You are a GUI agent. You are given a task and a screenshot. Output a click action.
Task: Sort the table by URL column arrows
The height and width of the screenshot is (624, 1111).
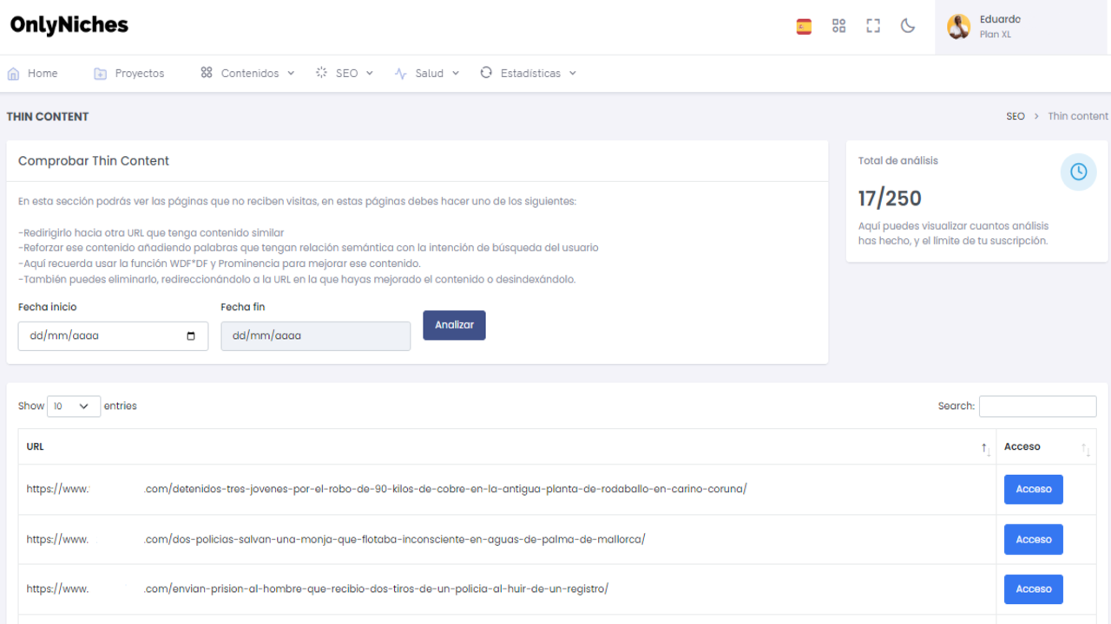(x=985, y=448)
